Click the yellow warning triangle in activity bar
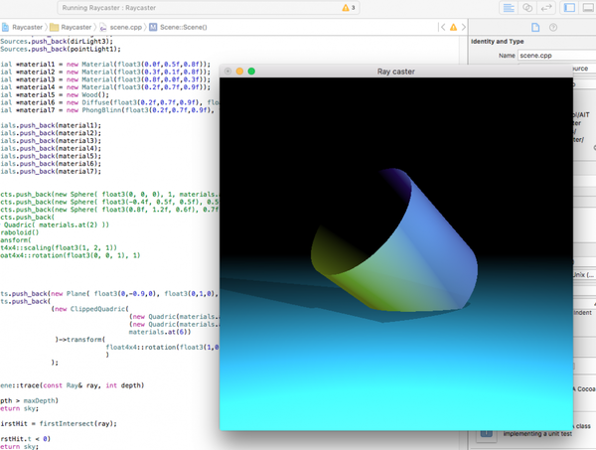The image size is (596, 450). 345,8
